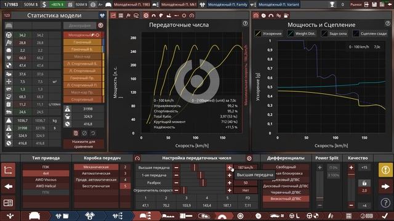Click the Демография button
The width and height of the screenshot is (394, 221).
tap(79, 25)
